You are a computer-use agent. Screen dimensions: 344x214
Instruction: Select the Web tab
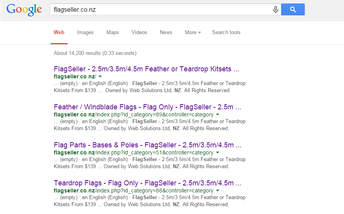click(59, 33)
